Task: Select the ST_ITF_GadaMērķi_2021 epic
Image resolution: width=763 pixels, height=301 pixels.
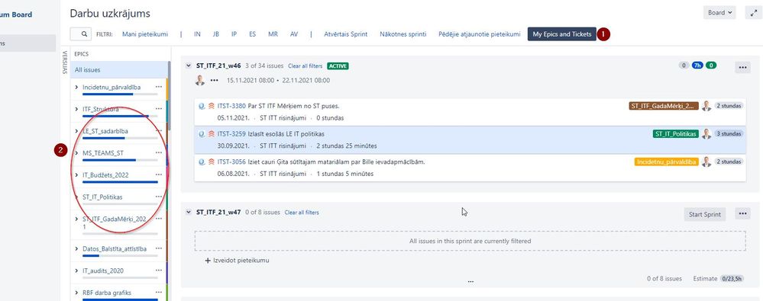Action: 115,223
